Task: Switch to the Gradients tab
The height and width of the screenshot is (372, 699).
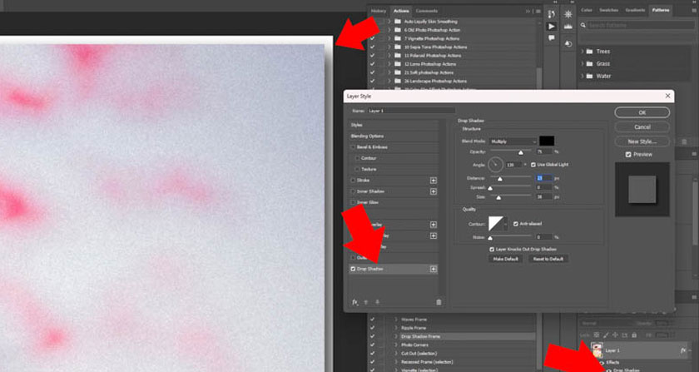Action: pos(635,10)
